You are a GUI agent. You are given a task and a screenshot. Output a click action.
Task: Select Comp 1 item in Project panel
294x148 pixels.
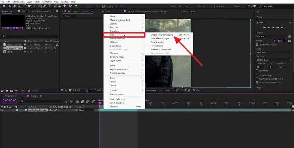(x=10, y=52)
